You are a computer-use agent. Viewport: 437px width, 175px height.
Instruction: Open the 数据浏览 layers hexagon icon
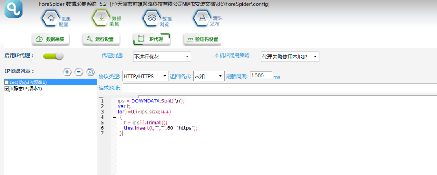click(x=152, y=18)
